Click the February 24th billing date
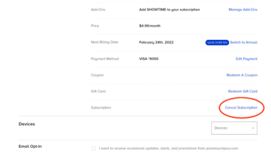271x152 pixels. click(x=156, y=42)
